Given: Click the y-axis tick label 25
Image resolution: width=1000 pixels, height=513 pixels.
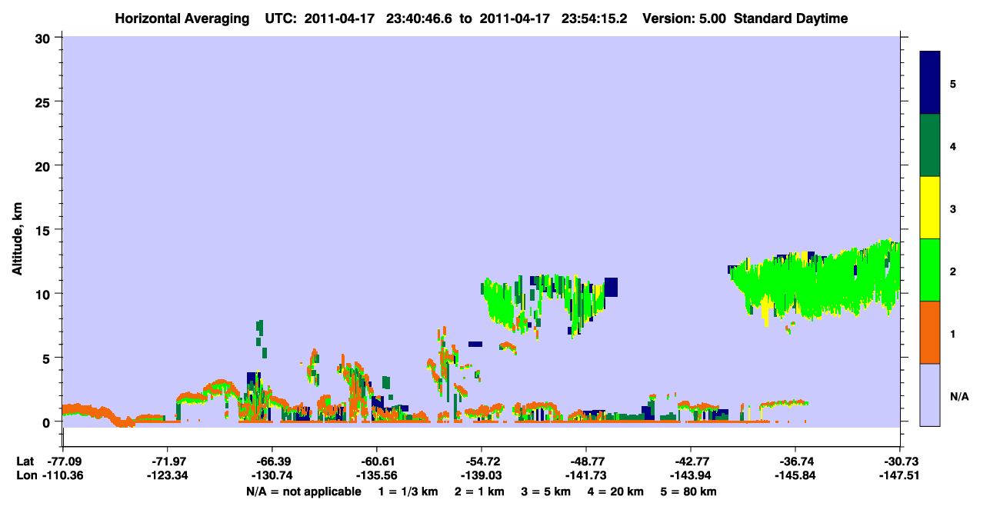Looking at the screenshot, I should (44, 102).
